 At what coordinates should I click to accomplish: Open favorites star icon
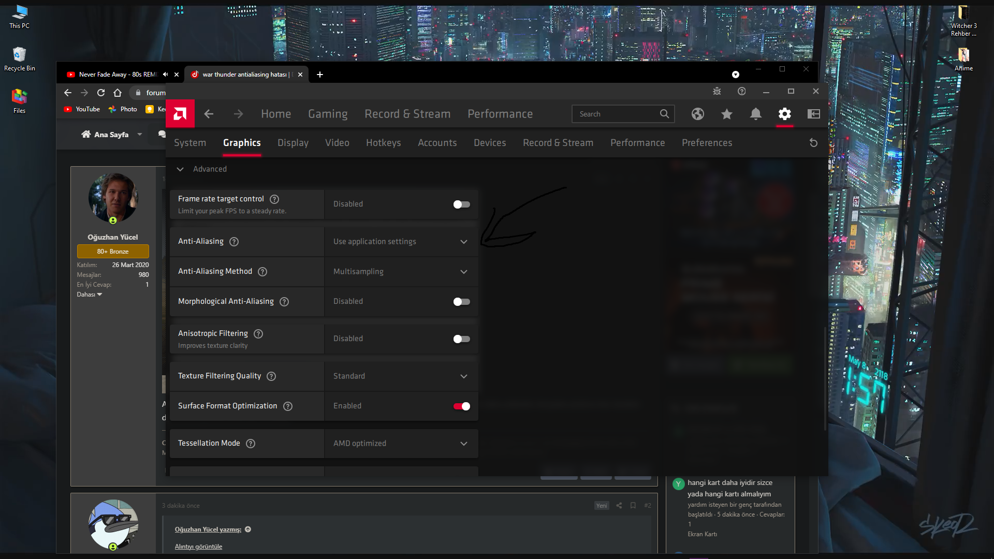(727, 114)
